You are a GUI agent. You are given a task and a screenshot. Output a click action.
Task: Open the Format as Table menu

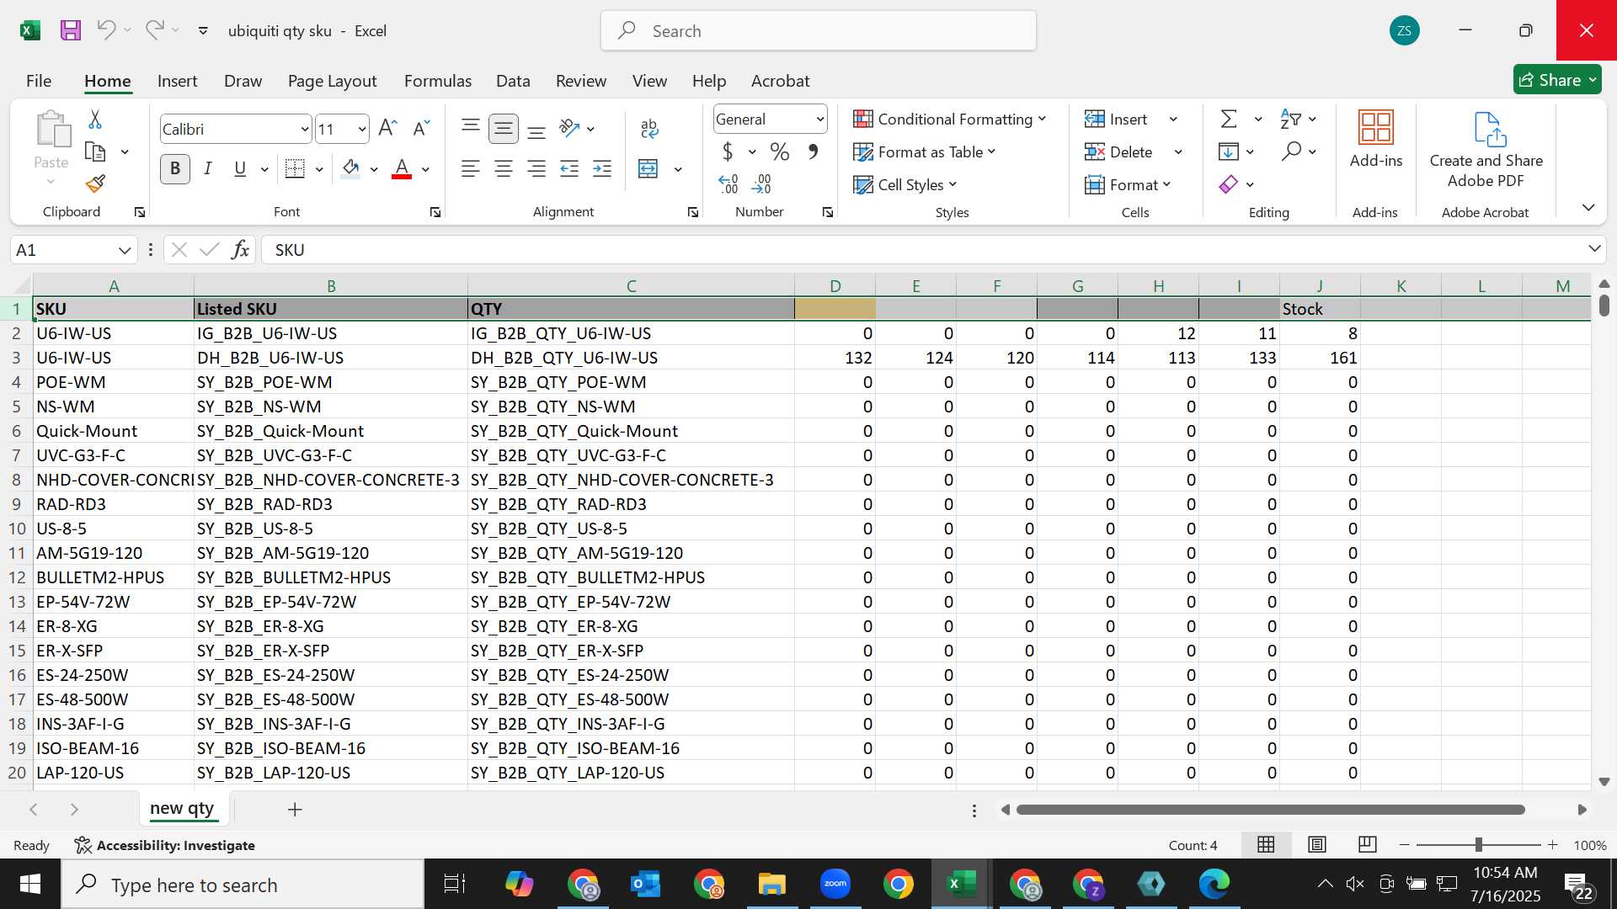925,152
